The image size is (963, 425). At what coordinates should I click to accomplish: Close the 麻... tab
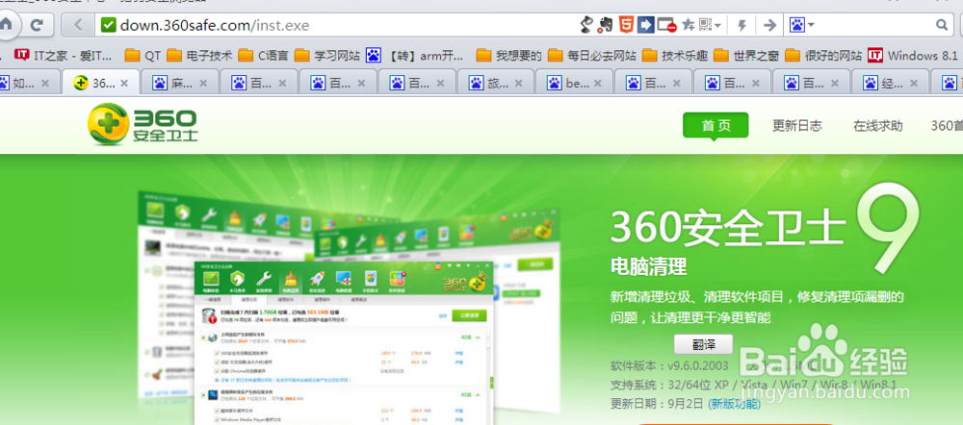(x=203, y=84)
